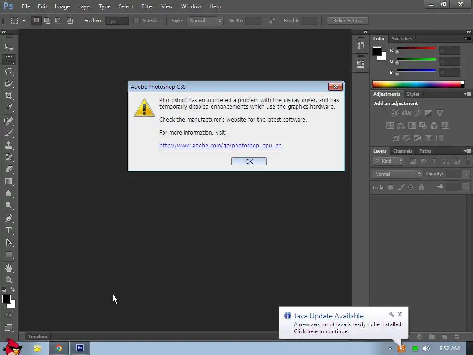Open the tool preset picker arrow
Viewport: 473px width, 355px height.
tap(24, 20)
